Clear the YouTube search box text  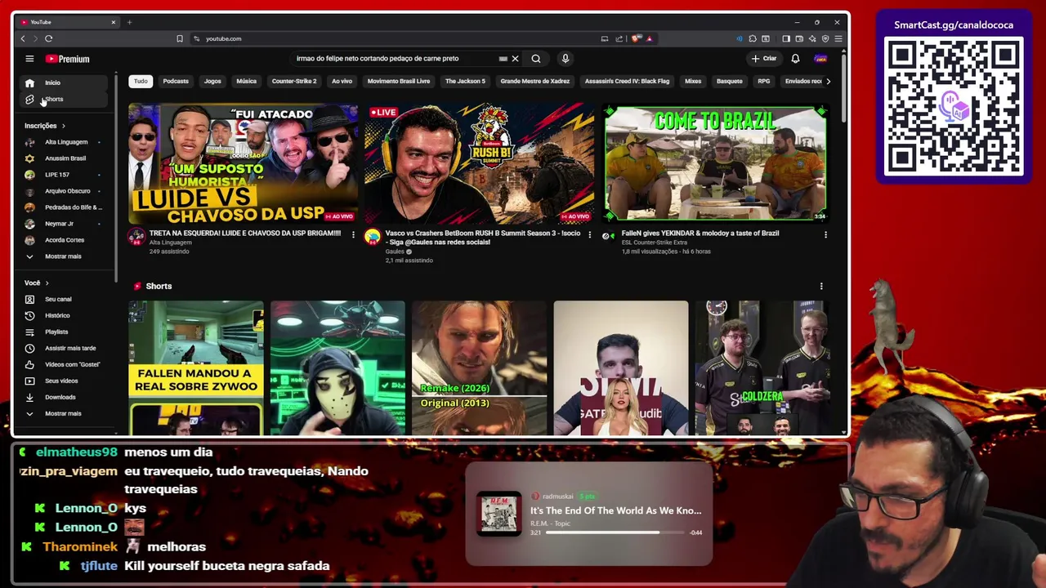click(x=515, y=59)
